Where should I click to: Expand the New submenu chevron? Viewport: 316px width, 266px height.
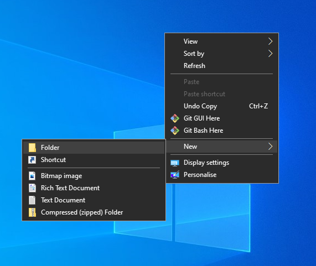(x=270, y=147)
